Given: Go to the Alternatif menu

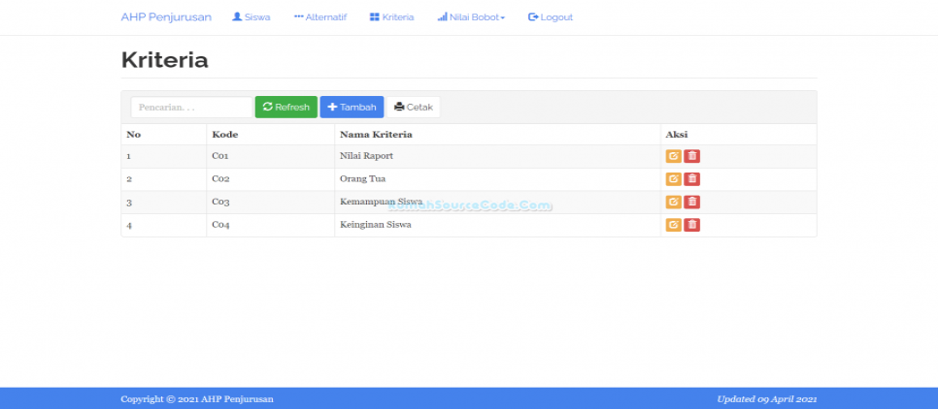Looking at the screenshot, I should point(319,17).
